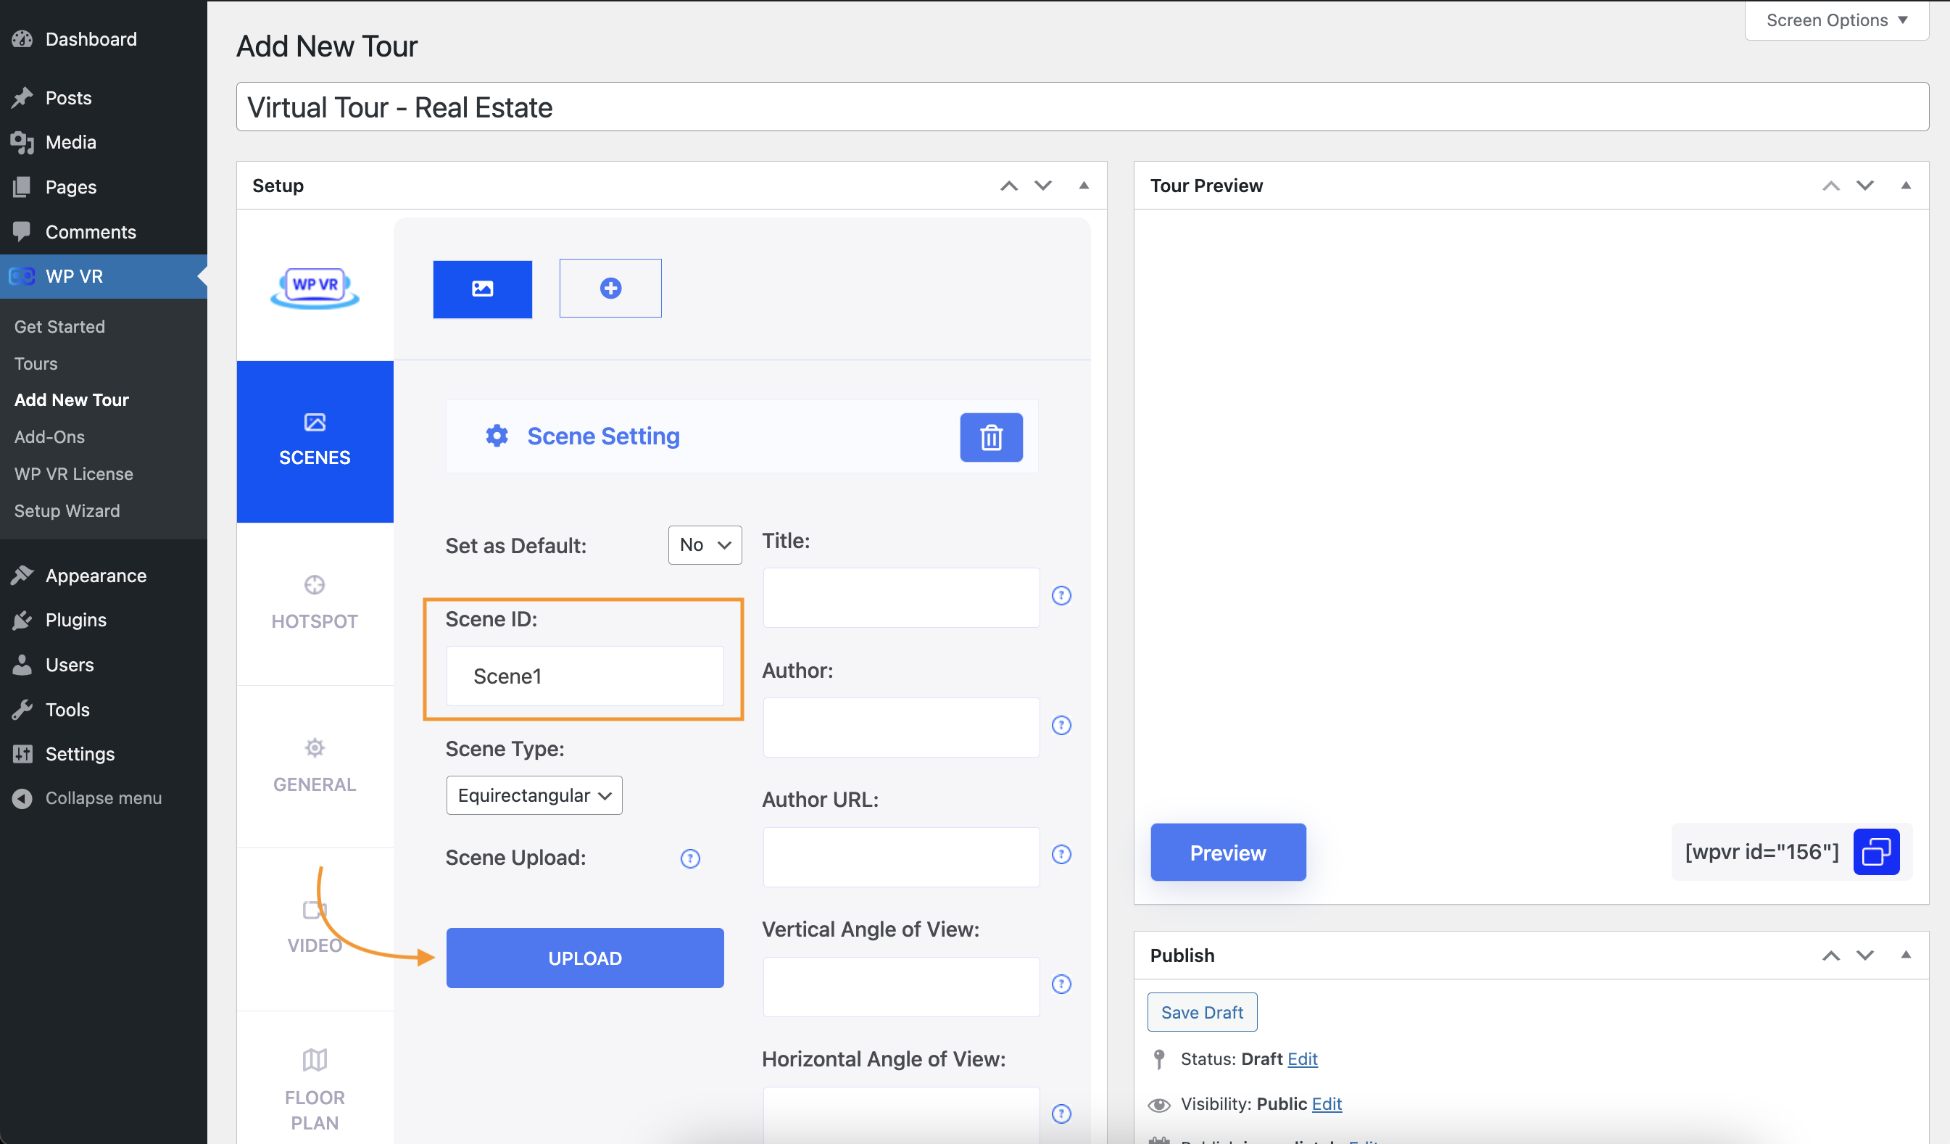Click the Add New Tour menu item
This screenshot has height=1144, width=1950.
pos(71,399)
